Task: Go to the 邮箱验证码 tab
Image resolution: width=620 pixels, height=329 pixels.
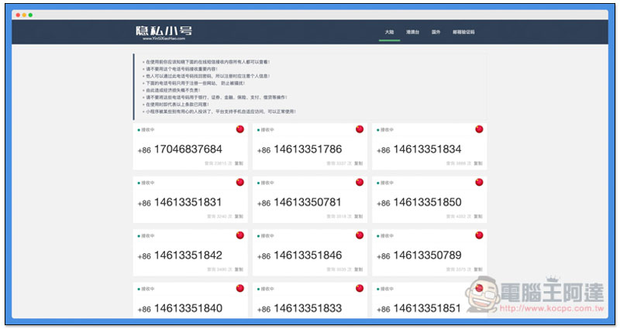Action: click(463, 33)
